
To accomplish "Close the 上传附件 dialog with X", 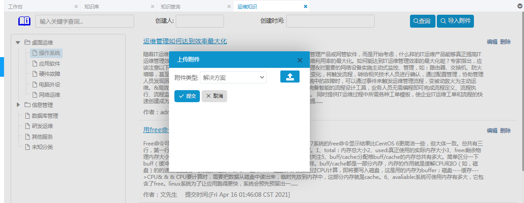I will pos(300,60).
